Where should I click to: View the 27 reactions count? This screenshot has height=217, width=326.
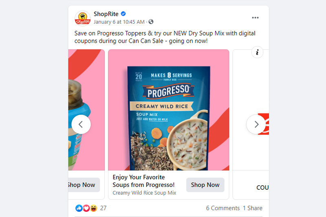[x=104, y=208]
